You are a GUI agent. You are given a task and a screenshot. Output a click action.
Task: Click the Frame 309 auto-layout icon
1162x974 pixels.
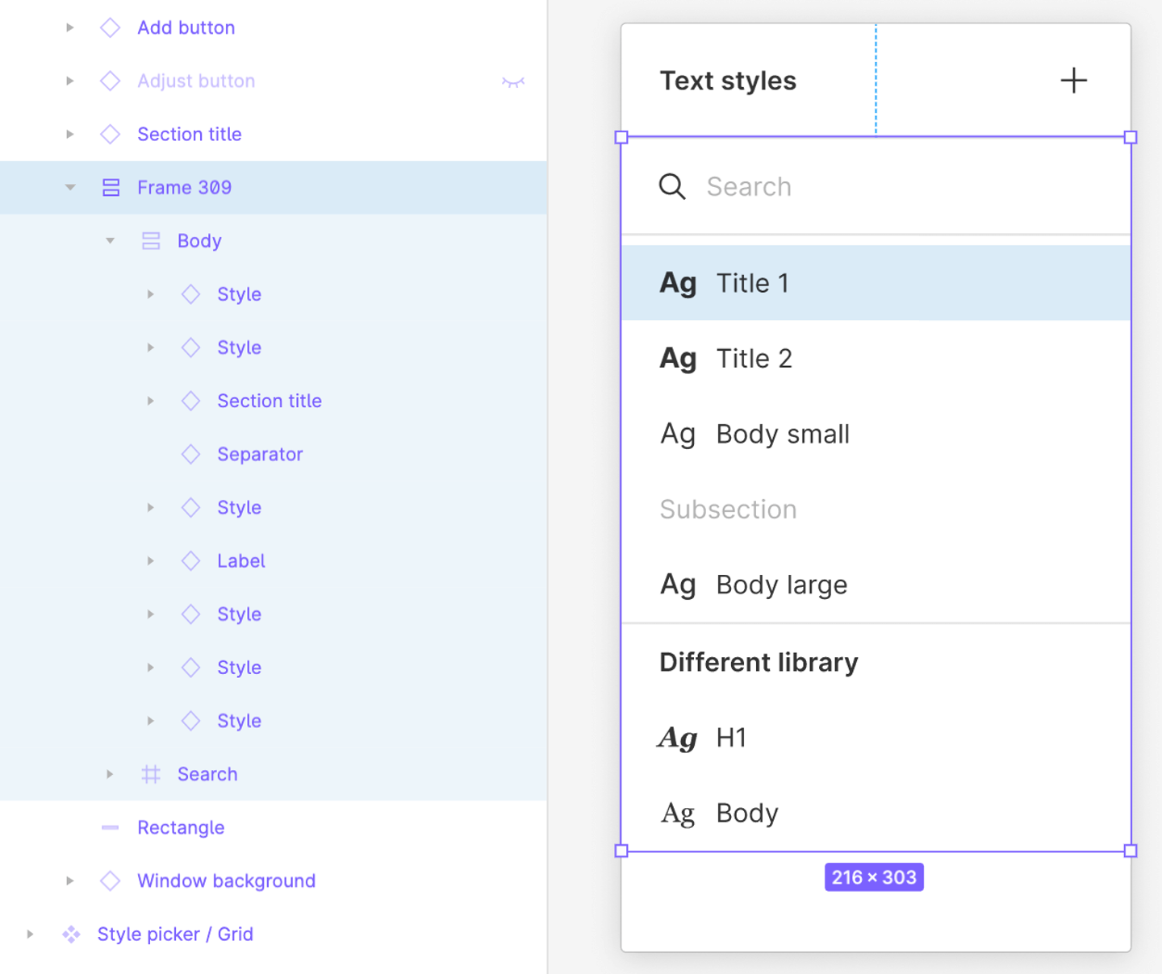click(x=111, y=188)
